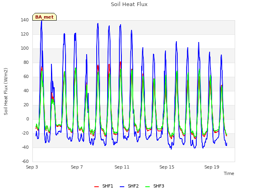Click the 60 y-axis tick label
259x194 pixels.
pyautogui.click(x=26, y=77)
